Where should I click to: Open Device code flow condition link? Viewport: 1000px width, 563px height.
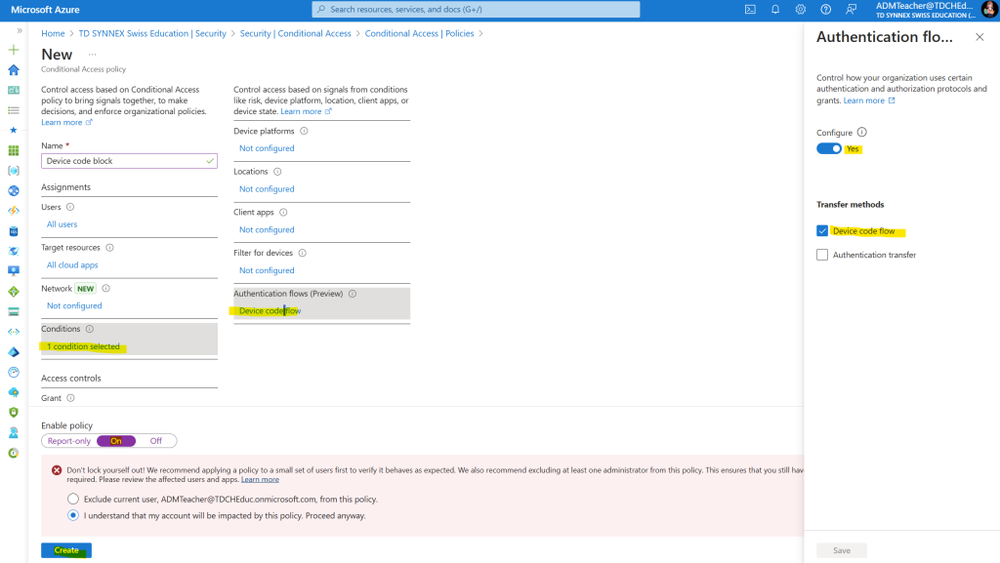coord(270,311)
